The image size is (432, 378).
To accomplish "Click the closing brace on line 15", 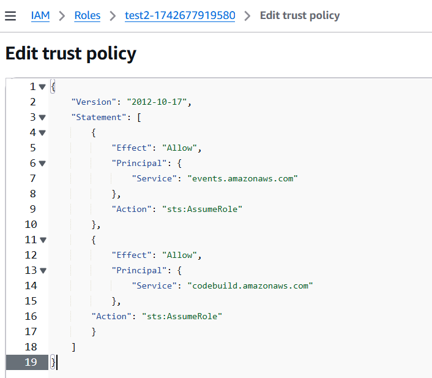I will (x=114, y=301).
